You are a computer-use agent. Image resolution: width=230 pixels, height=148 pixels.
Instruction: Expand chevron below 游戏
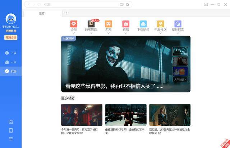109,33
